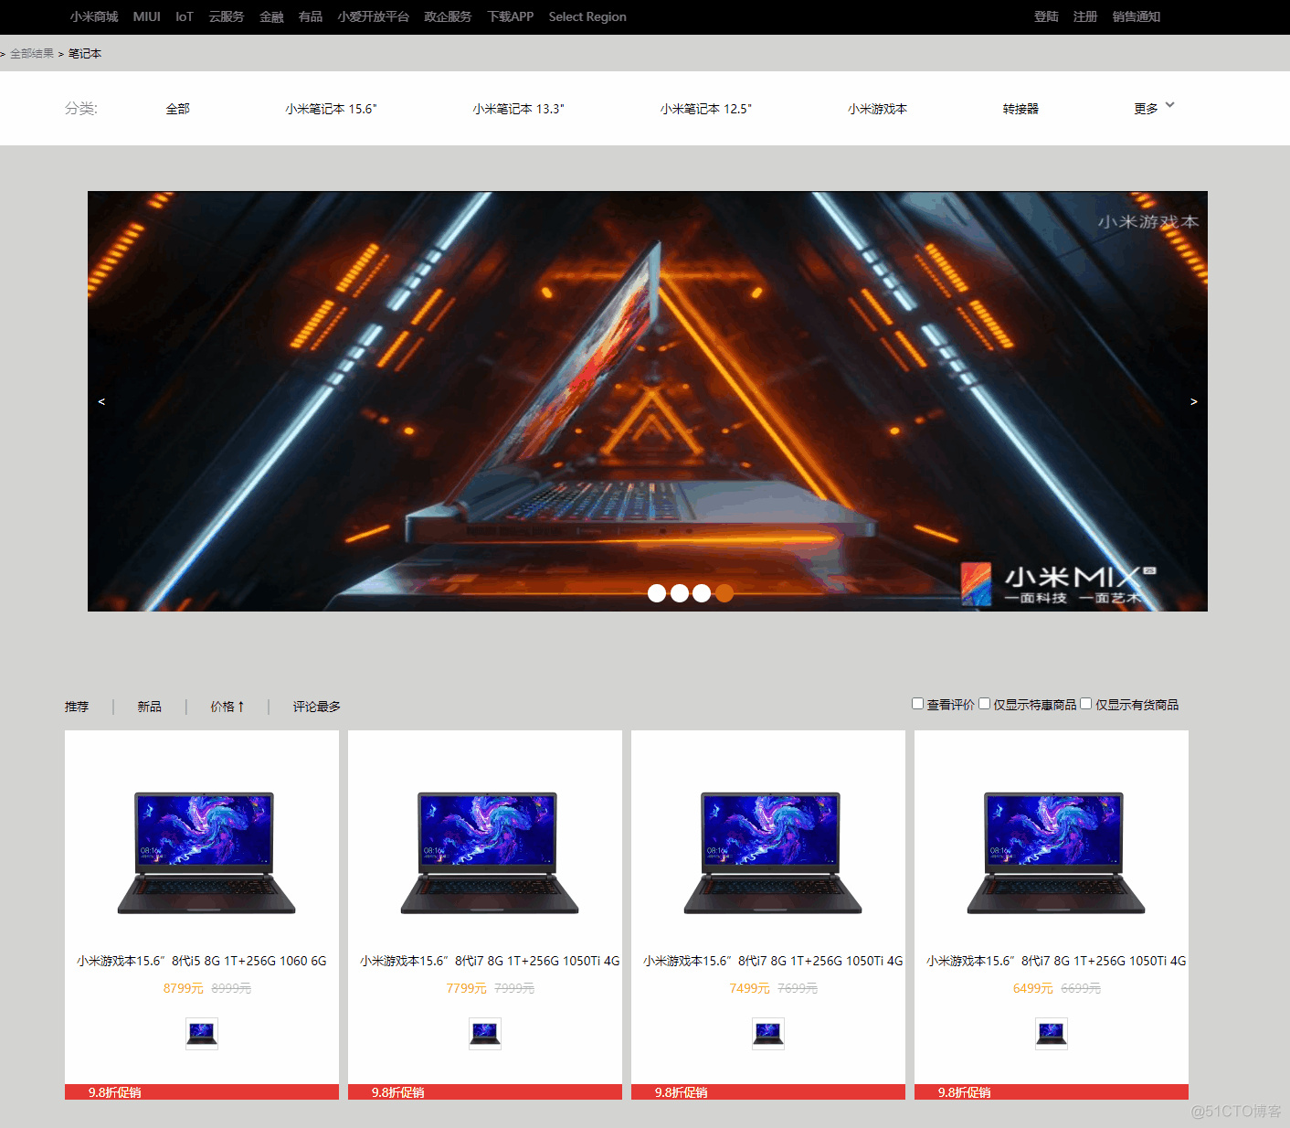Enable the 查看评价 checkbox

tap(917, 703)
